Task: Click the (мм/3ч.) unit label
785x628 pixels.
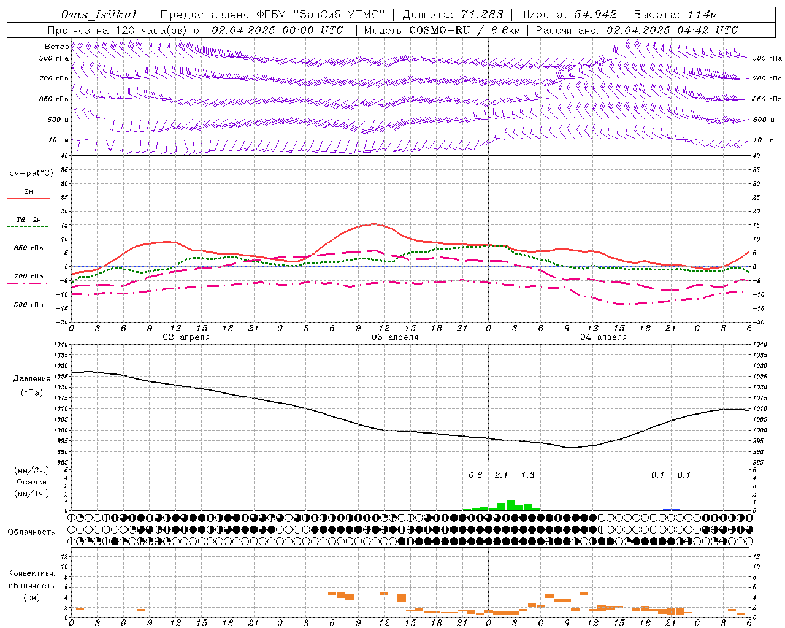Action: [31, 470]
